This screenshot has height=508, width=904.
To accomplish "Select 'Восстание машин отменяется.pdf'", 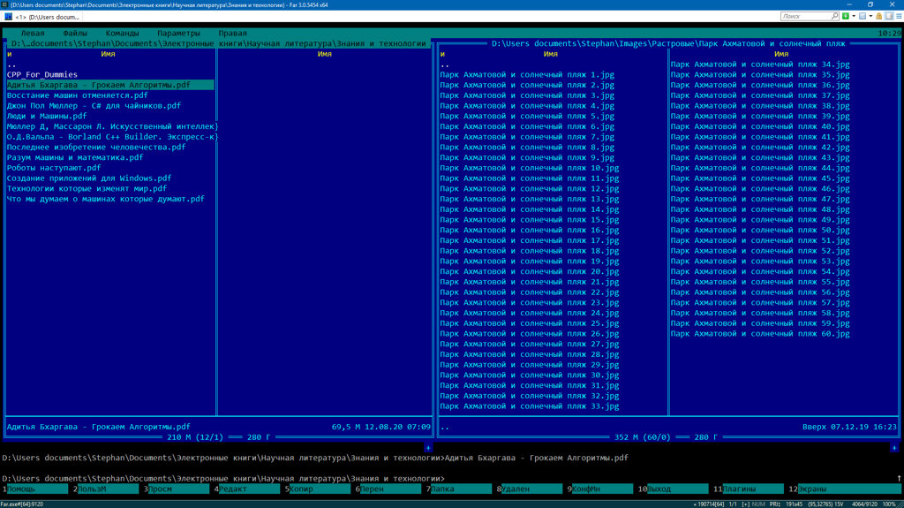I will click(x=78, y=95).
